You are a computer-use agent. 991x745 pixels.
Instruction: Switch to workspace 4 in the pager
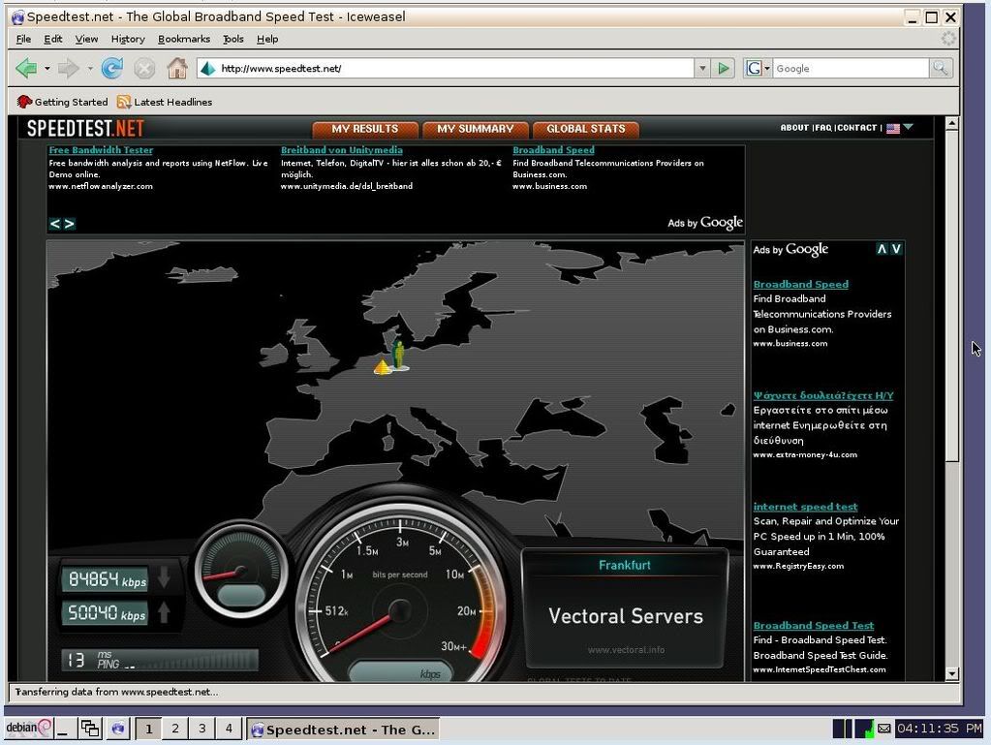[229, 729]
